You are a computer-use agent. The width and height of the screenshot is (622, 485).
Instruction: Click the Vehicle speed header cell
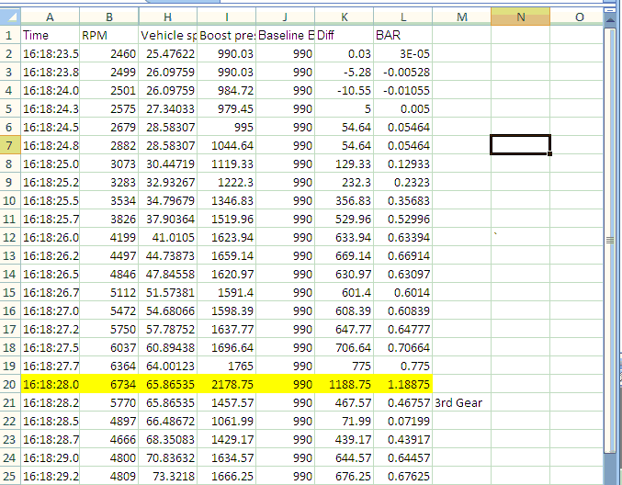pos(167,35)
